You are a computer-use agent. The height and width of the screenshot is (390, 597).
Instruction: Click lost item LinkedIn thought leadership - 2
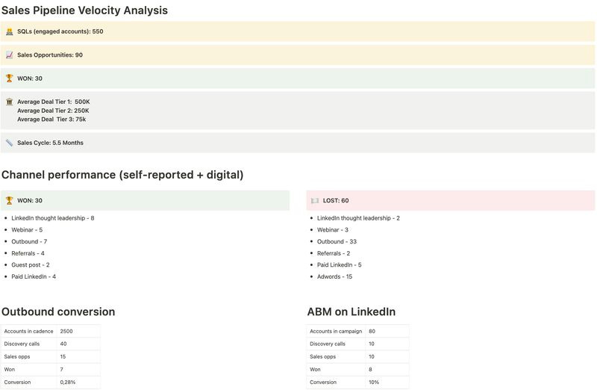(359, 218)
